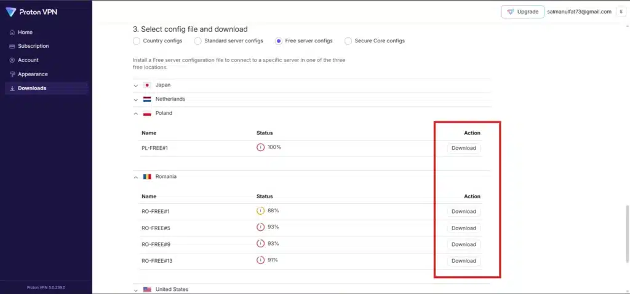Click the RO-FREE#1 server name
The image size is (630, 294).
(x=156, y=212)
